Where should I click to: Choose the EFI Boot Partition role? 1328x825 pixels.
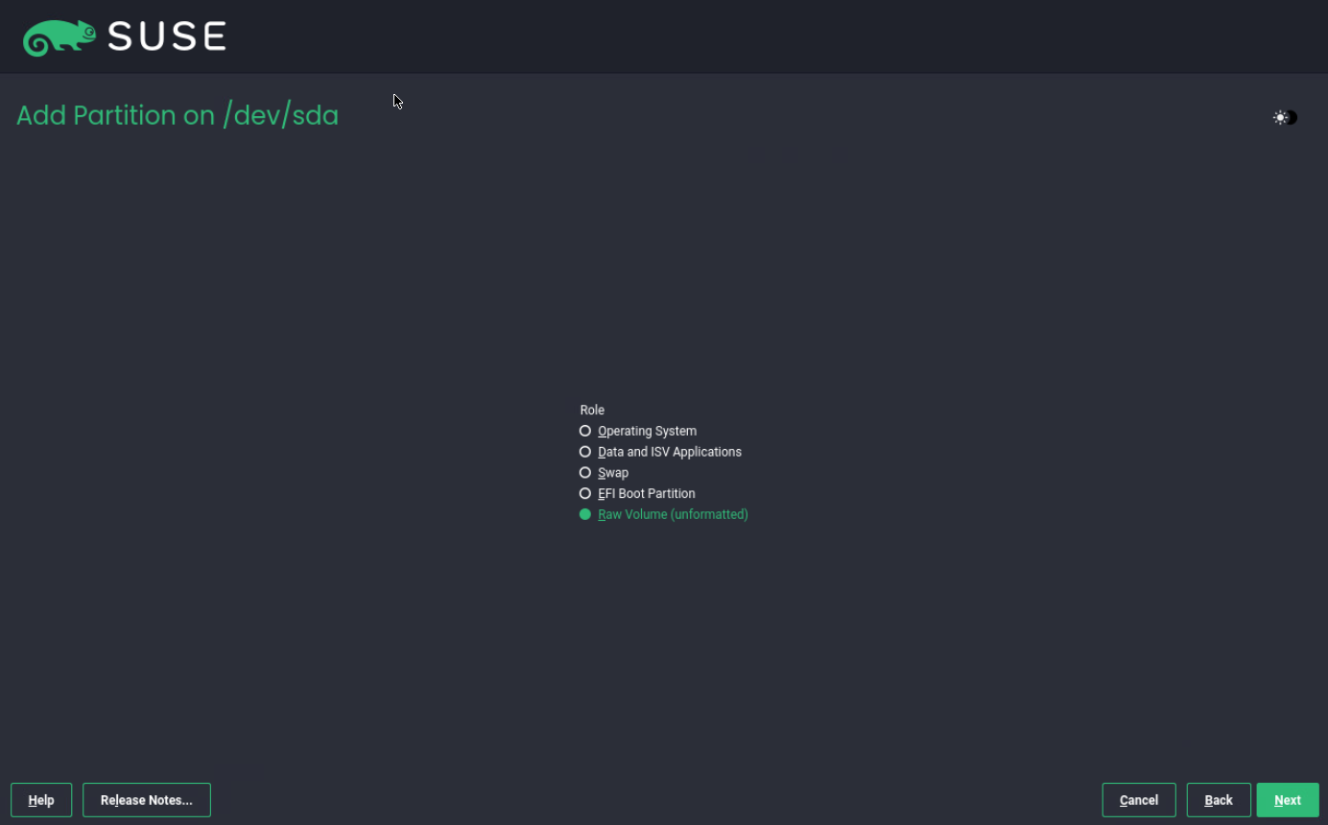(637, 494)
